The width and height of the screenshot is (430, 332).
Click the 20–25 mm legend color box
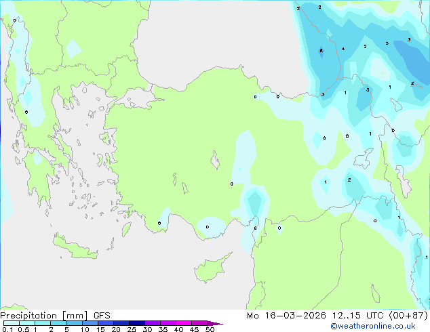point(121,323)
